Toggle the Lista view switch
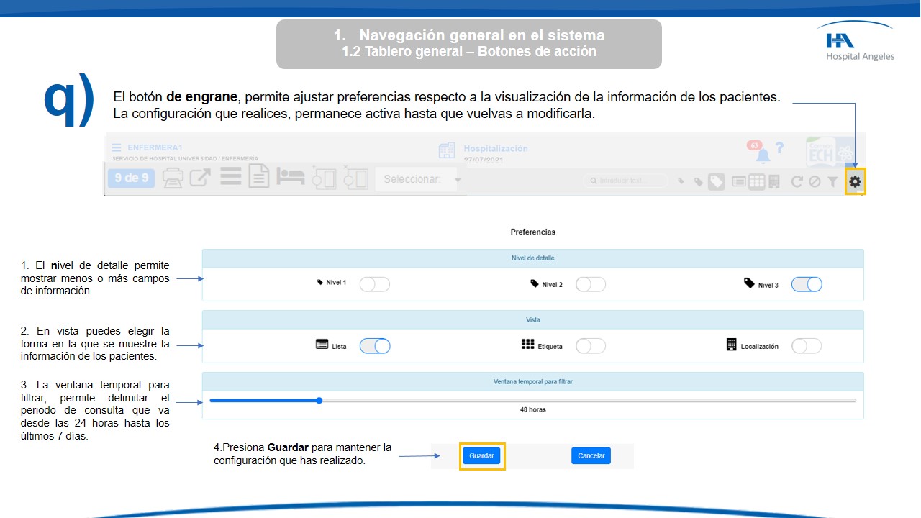Image resolution: width=921 pixels, height=518 pixels. click(x=374, y=346)
